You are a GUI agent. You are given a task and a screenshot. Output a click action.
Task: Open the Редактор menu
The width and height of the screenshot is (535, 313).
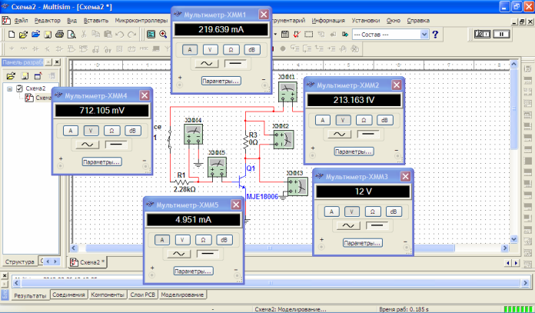pyautogui.click(x=47, y=21)
